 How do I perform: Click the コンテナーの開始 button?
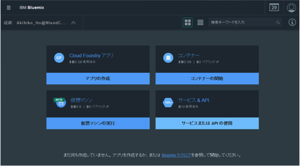click(x=207, y=79)
